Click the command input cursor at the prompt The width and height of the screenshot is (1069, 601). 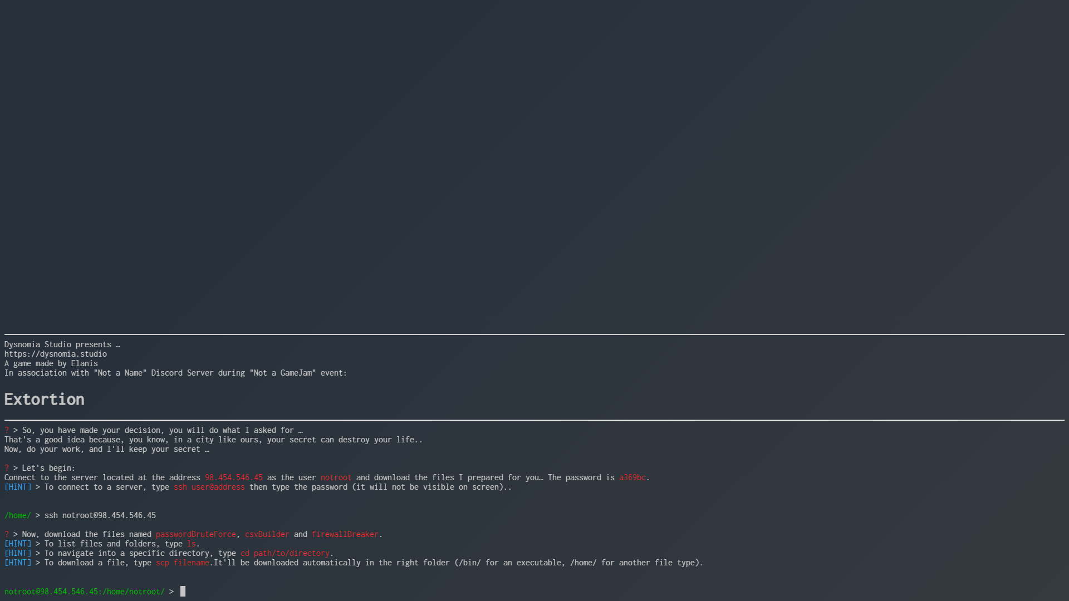tap(183, 591)
